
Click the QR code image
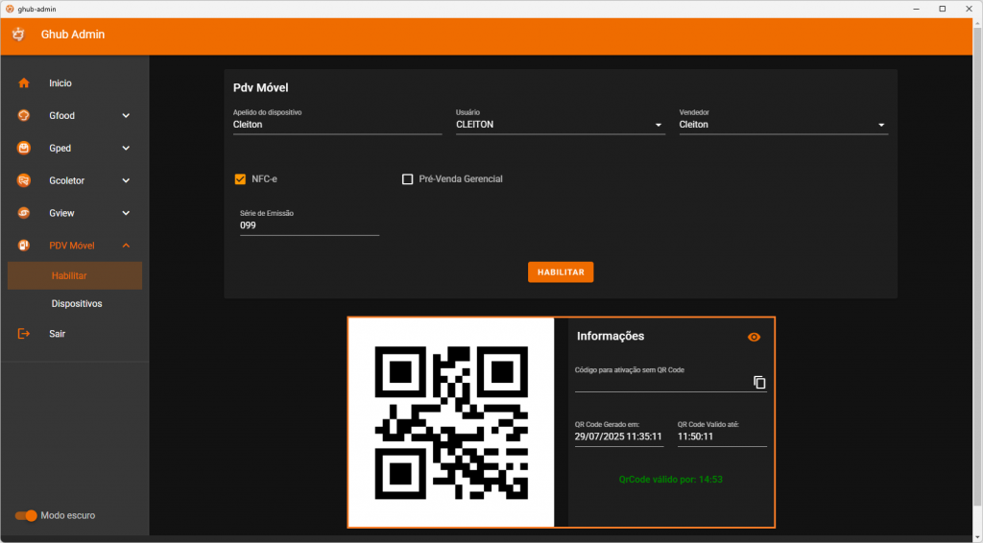[x=451, y=423]
